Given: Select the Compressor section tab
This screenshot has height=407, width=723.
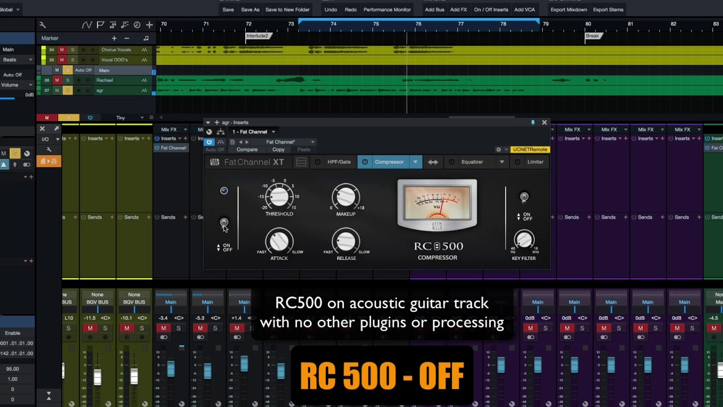Looking at the screenshot, I should point(389,162).
